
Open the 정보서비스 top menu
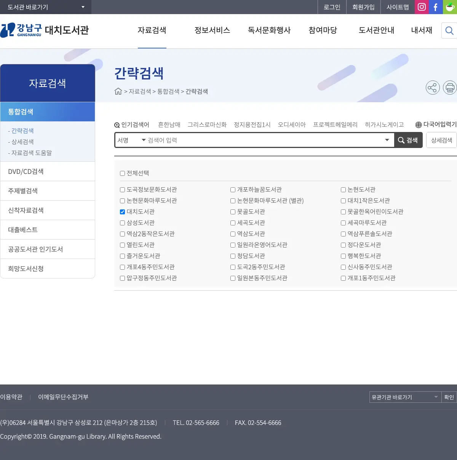coord(212,30)
